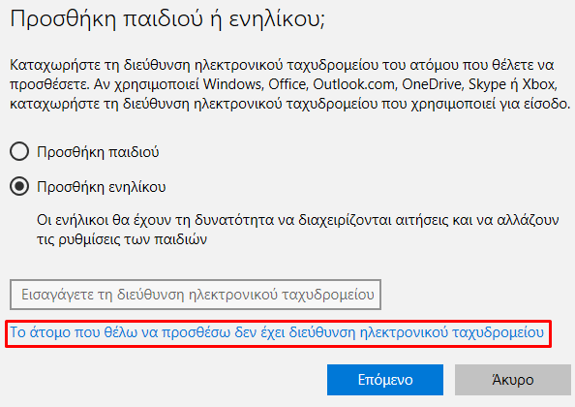Click the word Windows in the description

tap(232, 84)
